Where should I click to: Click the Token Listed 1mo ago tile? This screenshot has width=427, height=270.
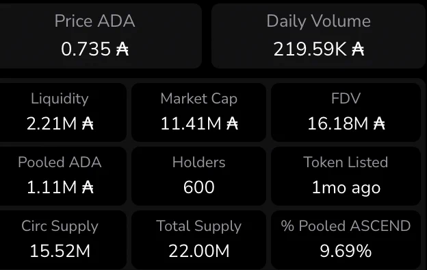pos(346,176)
